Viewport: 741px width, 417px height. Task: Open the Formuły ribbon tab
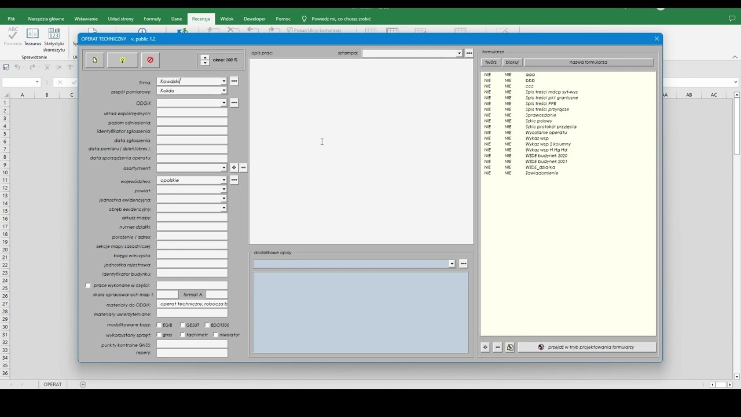tap(152, 19)
